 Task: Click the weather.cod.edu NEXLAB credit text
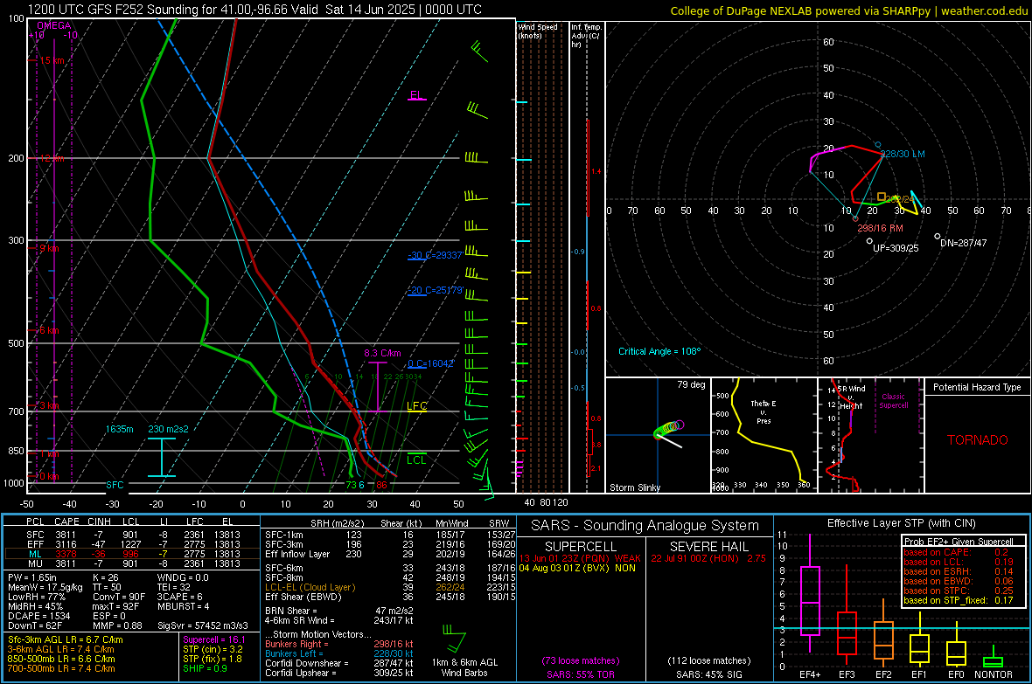pos(849,10)
